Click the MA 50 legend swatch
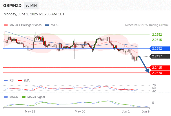 47,25
